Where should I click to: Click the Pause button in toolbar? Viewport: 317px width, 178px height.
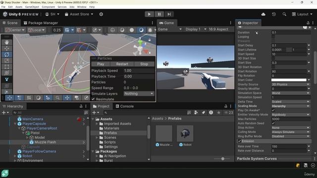coord(159,14)
